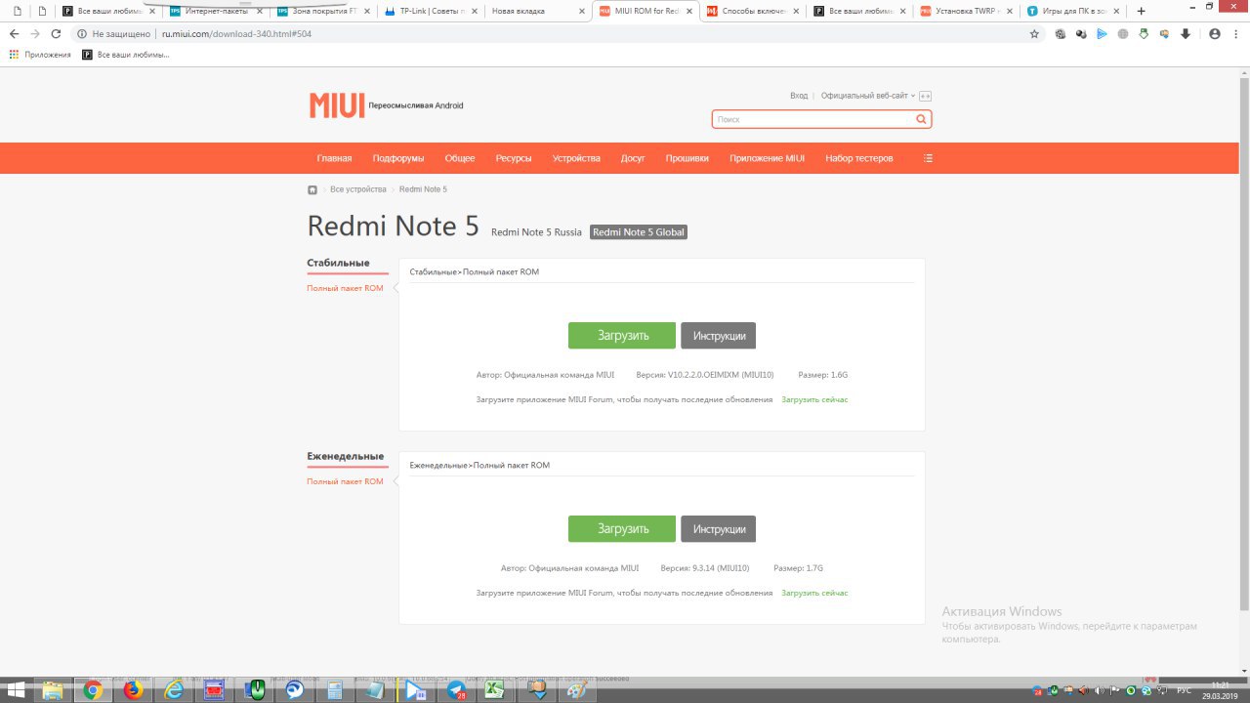Click the blue play-arrow extension icon
The image size is (1250, 703).
[x=1102, y=33]
